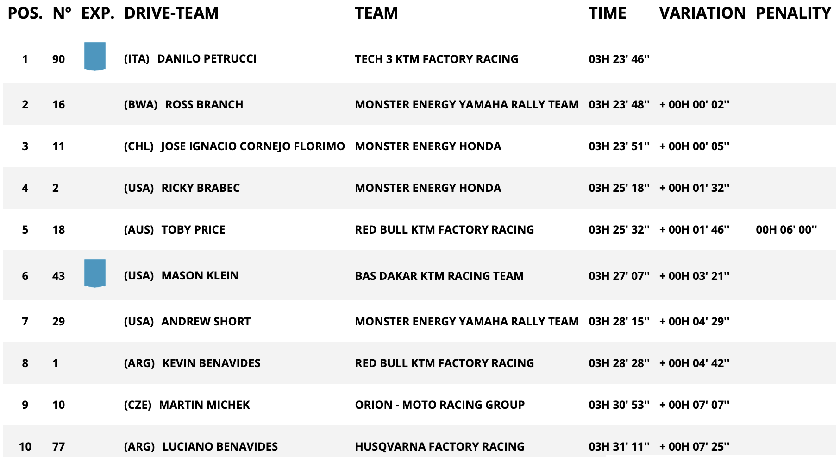840x457 pixels.
Task: Click Tech 3 KTM Factory Racing team
Action: coord(436,59)
